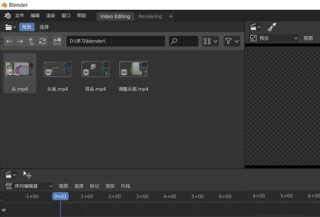
Task: Open the thumbnail display mode dropdown
Action: tap(210, 41)
